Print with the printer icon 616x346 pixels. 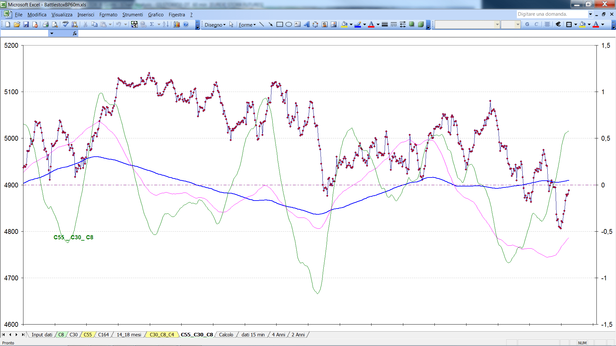click(46, 24)
